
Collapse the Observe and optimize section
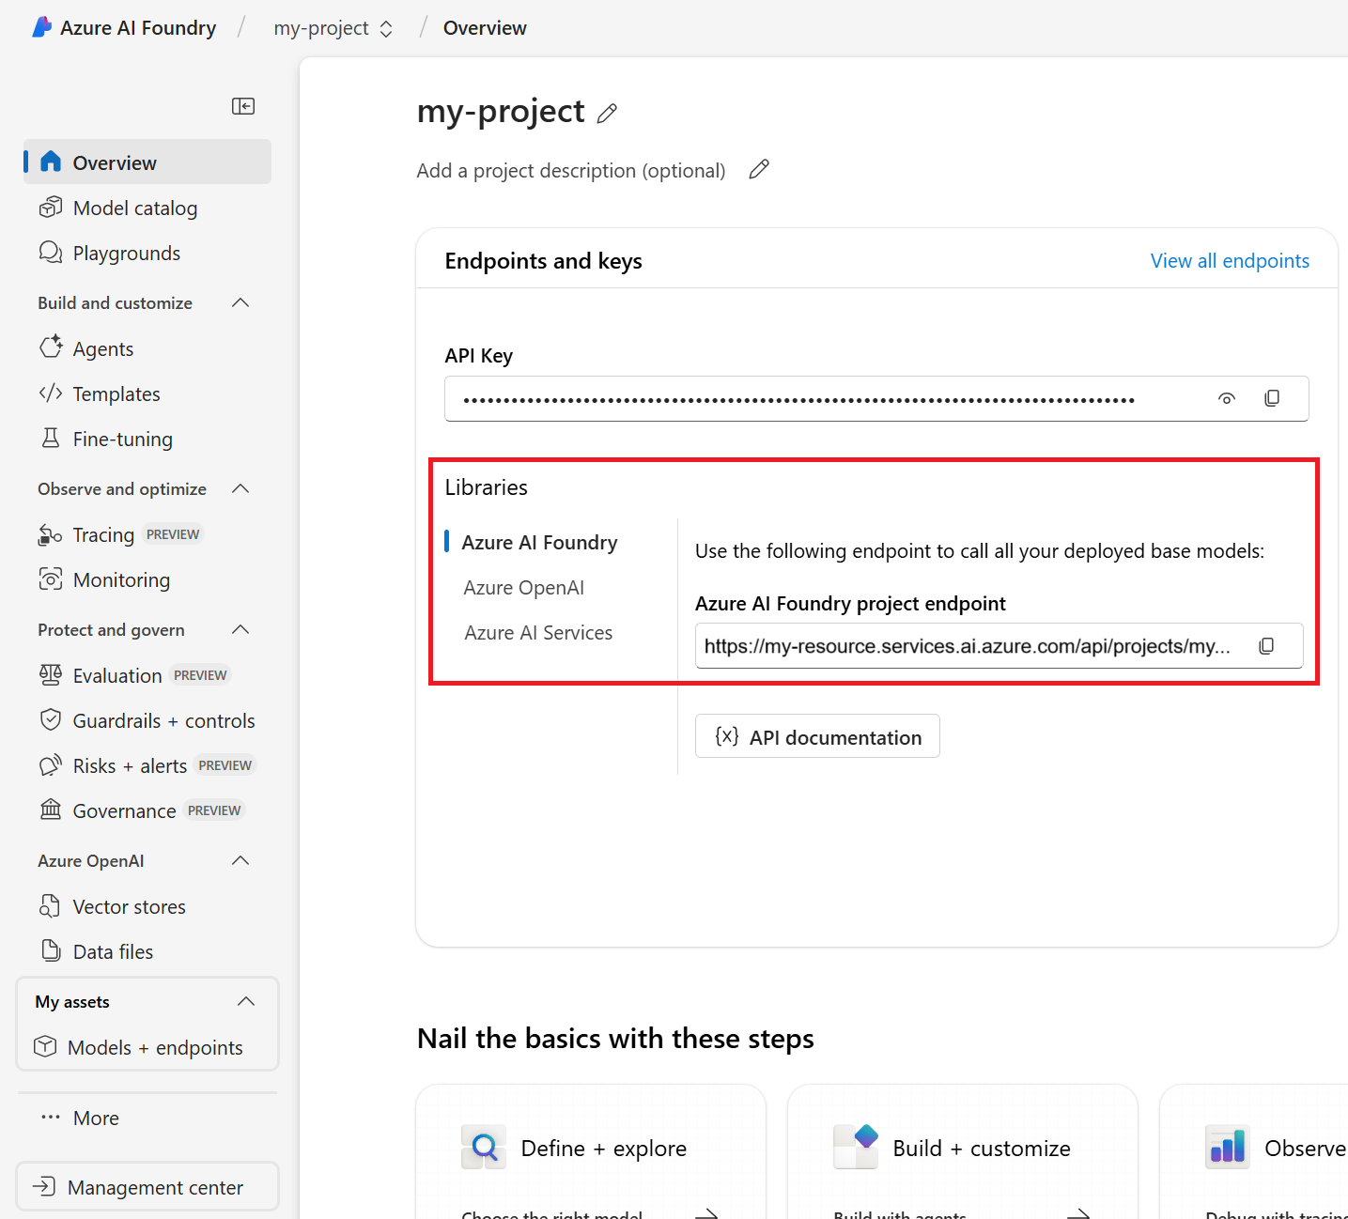pos(240,488)
